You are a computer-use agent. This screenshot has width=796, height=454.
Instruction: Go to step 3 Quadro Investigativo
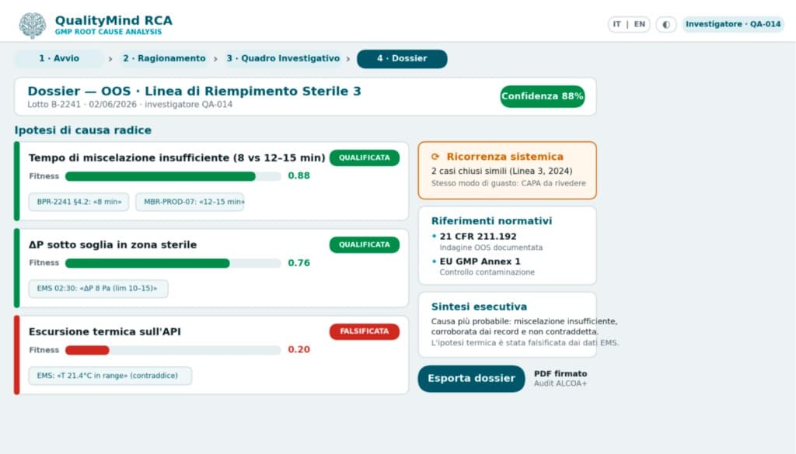click(283, 59)
